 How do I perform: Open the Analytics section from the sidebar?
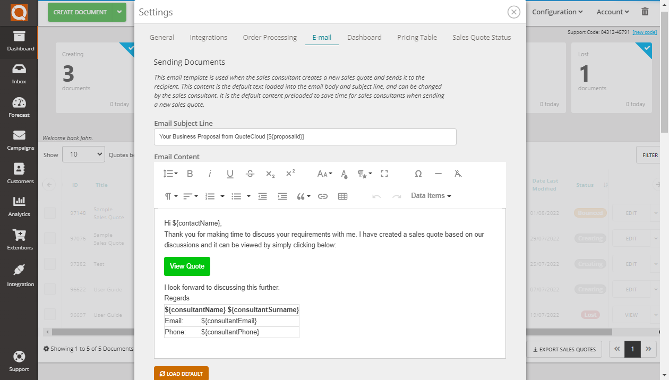pyautogui.click(x=19, y=207)
